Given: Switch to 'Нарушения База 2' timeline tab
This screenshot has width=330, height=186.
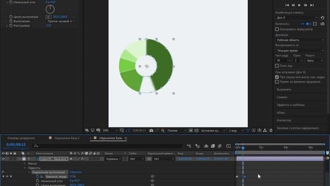Looking at the screenshot, I should 67,138.
